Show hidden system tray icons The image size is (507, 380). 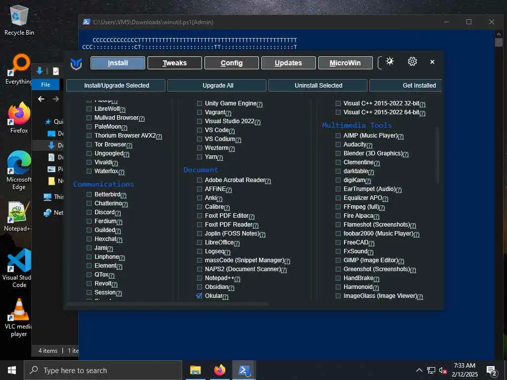(x=419, y=370)
